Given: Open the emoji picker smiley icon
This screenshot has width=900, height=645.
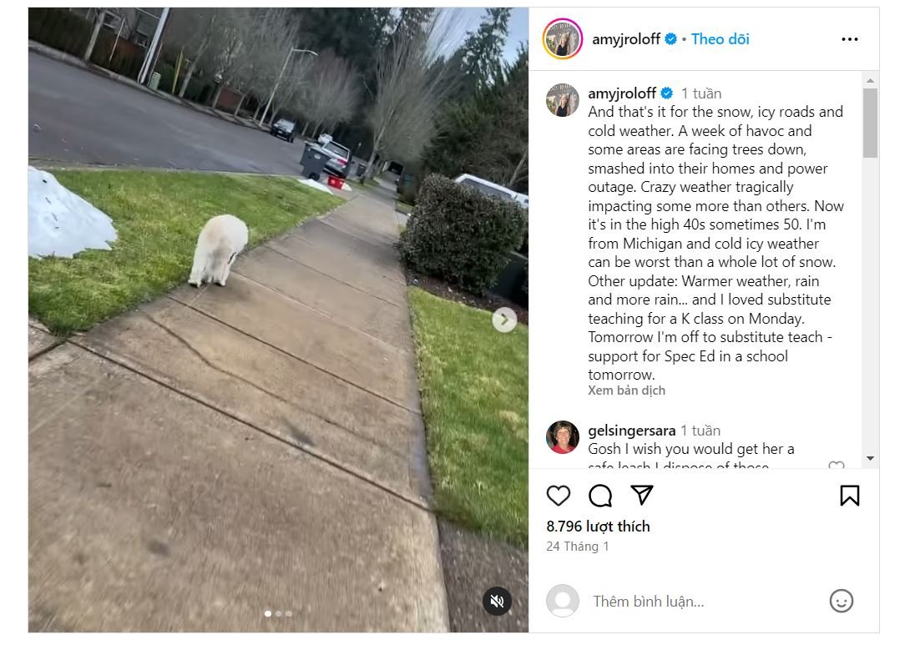Looking at the screenshot, I should pos(841,601).
